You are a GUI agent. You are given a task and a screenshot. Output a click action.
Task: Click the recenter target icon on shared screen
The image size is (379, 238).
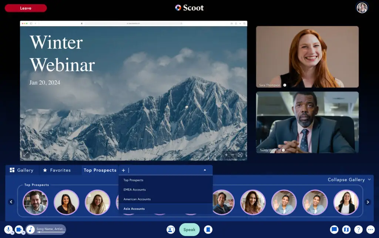point(240,155)
